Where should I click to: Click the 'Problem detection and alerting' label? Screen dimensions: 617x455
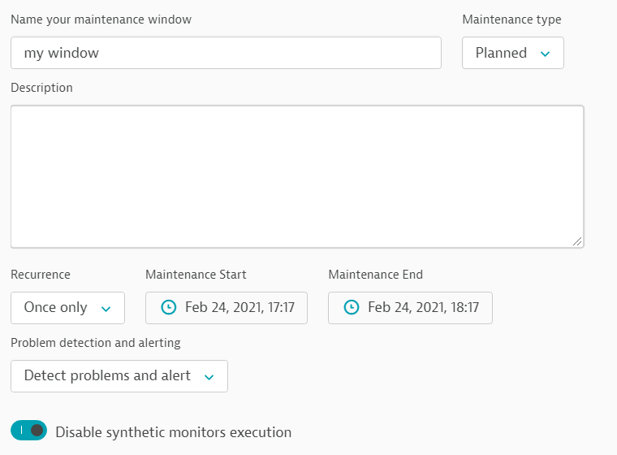pos(95,343)
